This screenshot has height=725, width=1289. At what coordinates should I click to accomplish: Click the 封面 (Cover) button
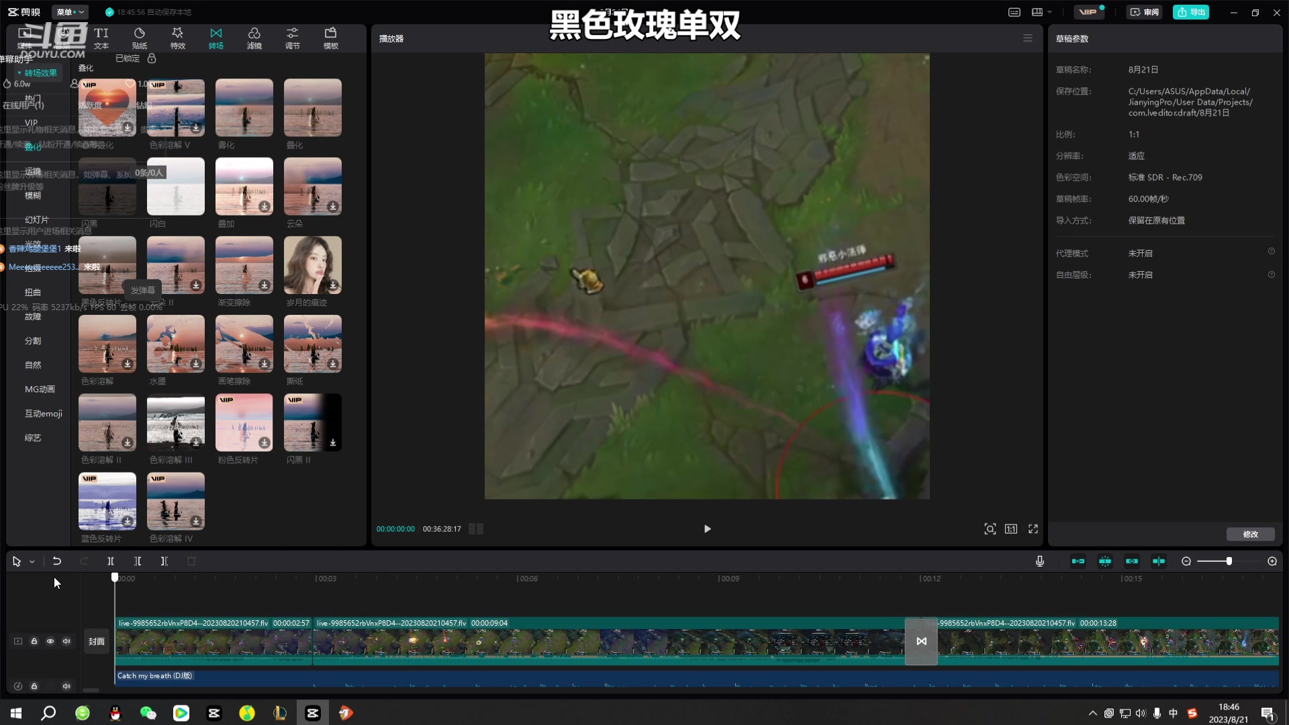point(97,642)
